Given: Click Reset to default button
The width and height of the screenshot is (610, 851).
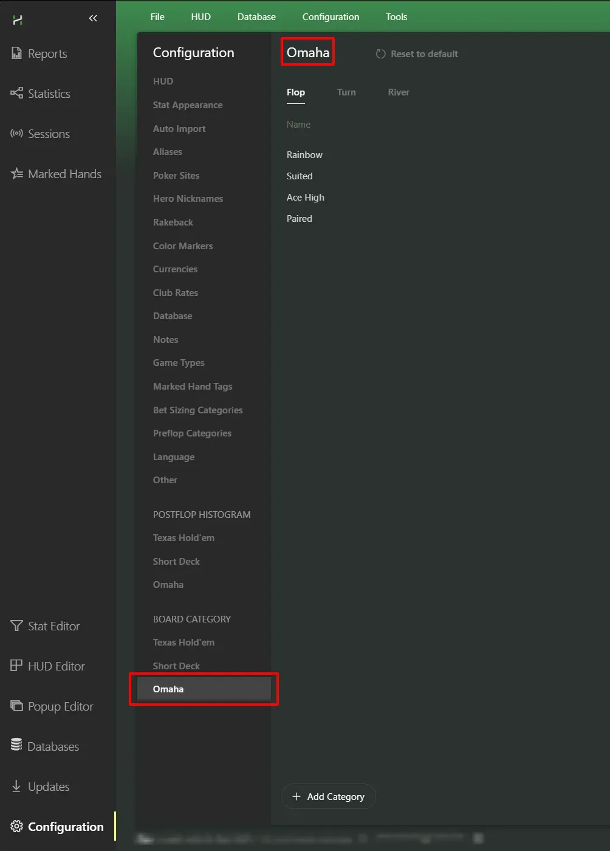Looking at the screenshot, I should click(417, 54).
